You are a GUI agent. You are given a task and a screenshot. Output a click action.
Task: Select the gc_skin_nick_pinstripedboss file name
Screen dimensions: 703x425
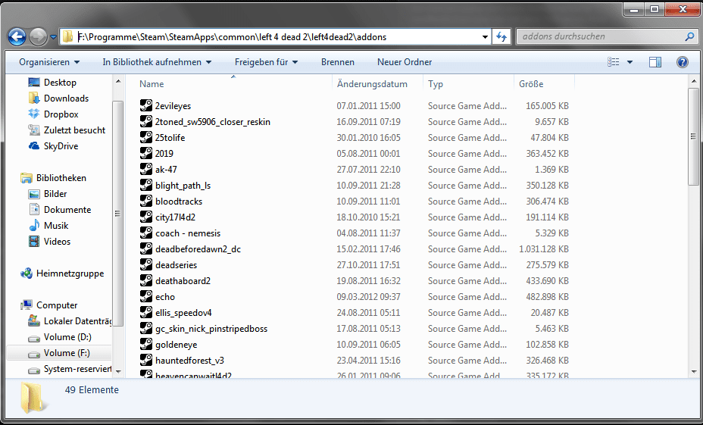[x=211, y=329]
